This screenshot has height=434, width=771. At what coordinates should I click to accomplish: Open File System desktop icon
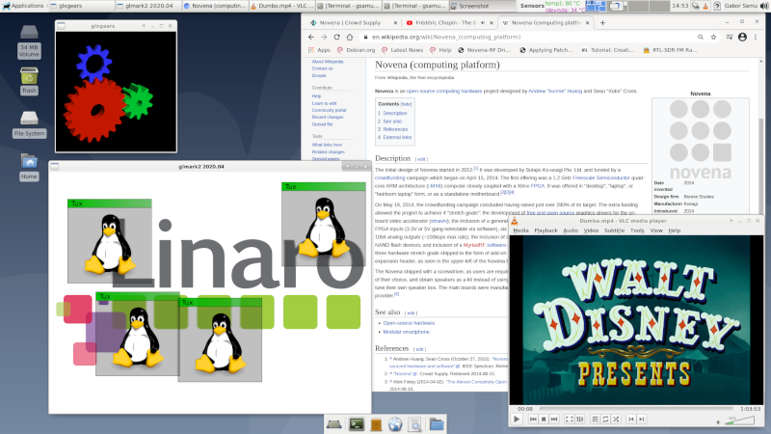tap(29, 124)
